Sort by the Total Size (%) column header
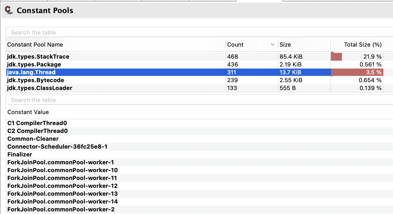 363,44
